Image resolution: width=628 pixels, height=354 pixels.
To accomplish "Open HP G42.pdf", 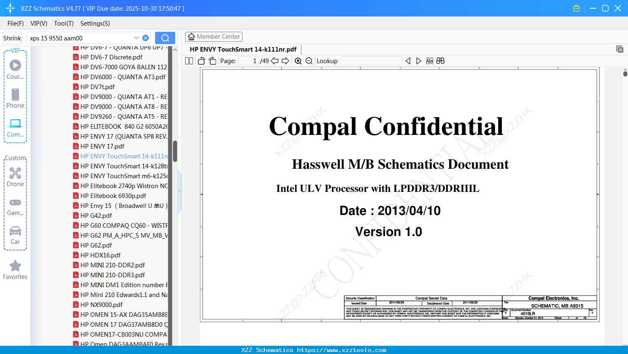I will (96, 216).
